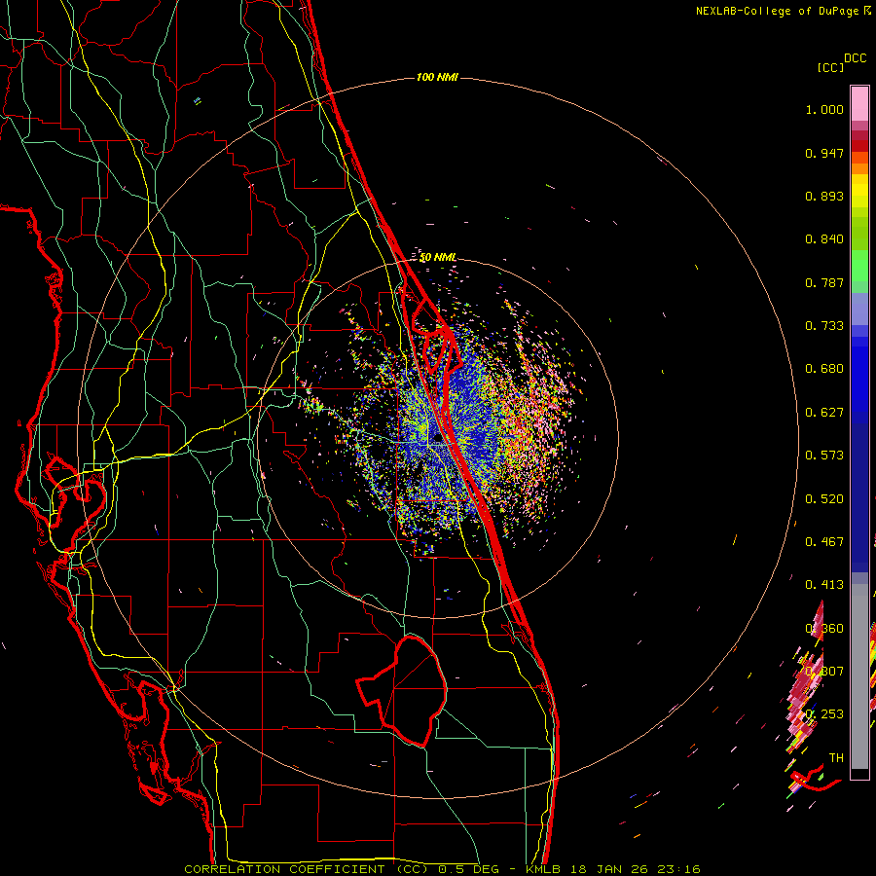The image size is (876, 876).
Task: Click the "TH" threshold label on the legend
Action: 836,758
